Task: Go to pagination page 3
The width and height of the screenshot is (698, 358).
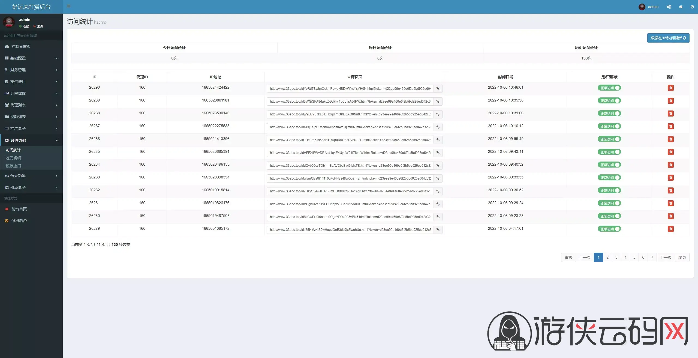Action: [x=616, y=257]
